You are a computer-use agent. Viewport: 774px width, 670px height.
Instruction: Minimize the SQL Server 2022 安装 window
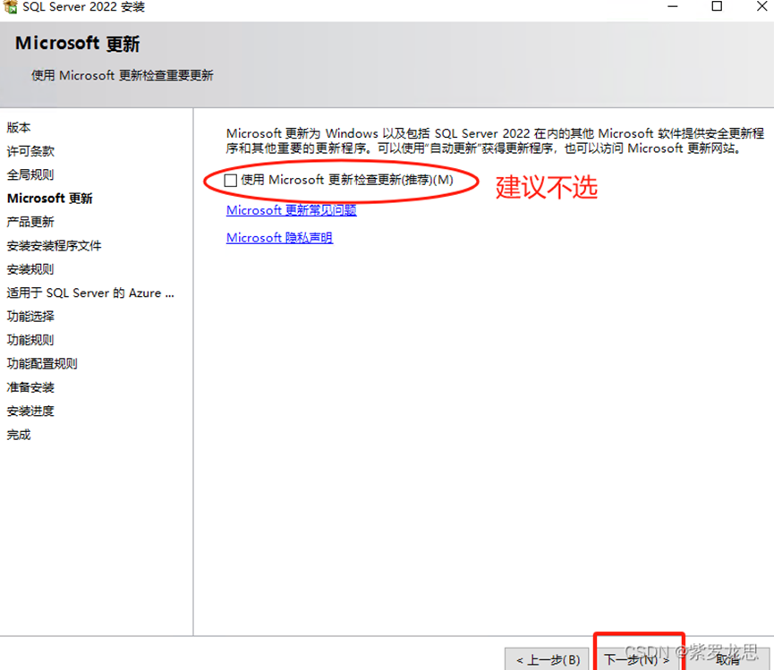coord(672,6)
